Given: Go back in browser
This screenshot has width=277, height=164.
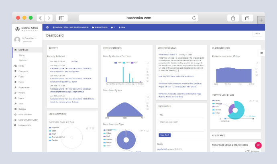Looking at the screenshot, I should point(41,18).
